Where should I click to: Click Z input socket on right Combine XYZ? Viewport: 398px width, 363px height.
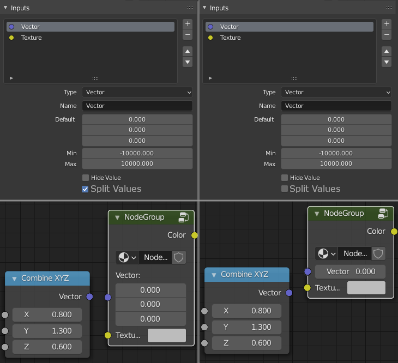click(x=204, y=343)
